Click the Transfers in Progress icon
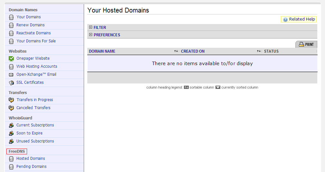This screenshot has width=325, height=172. (x=11, y=100)
